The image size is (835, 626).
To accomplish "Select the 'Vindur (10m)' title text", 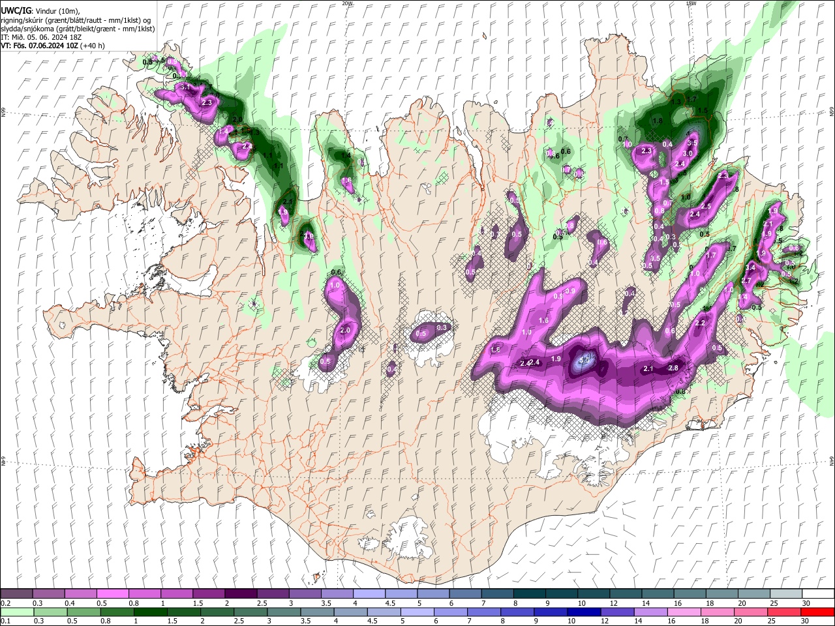I will click(x=57, y=11).
